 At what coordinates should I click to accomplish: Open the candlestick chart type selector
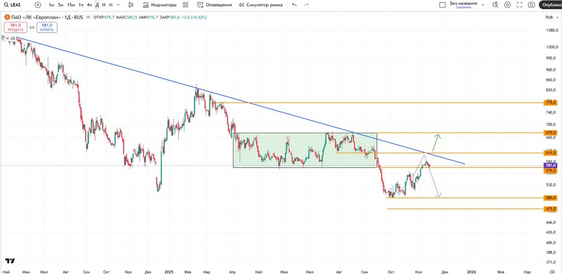coord(131,5)
